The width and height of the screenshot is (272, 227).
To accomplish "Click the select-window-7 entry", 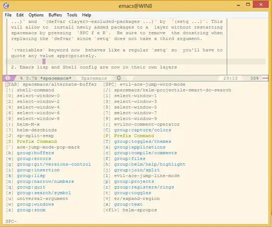I will point(135,113).
